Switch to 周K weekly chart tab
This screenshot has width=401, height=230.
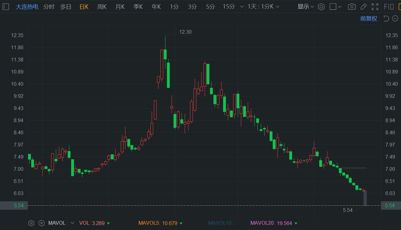102,7
